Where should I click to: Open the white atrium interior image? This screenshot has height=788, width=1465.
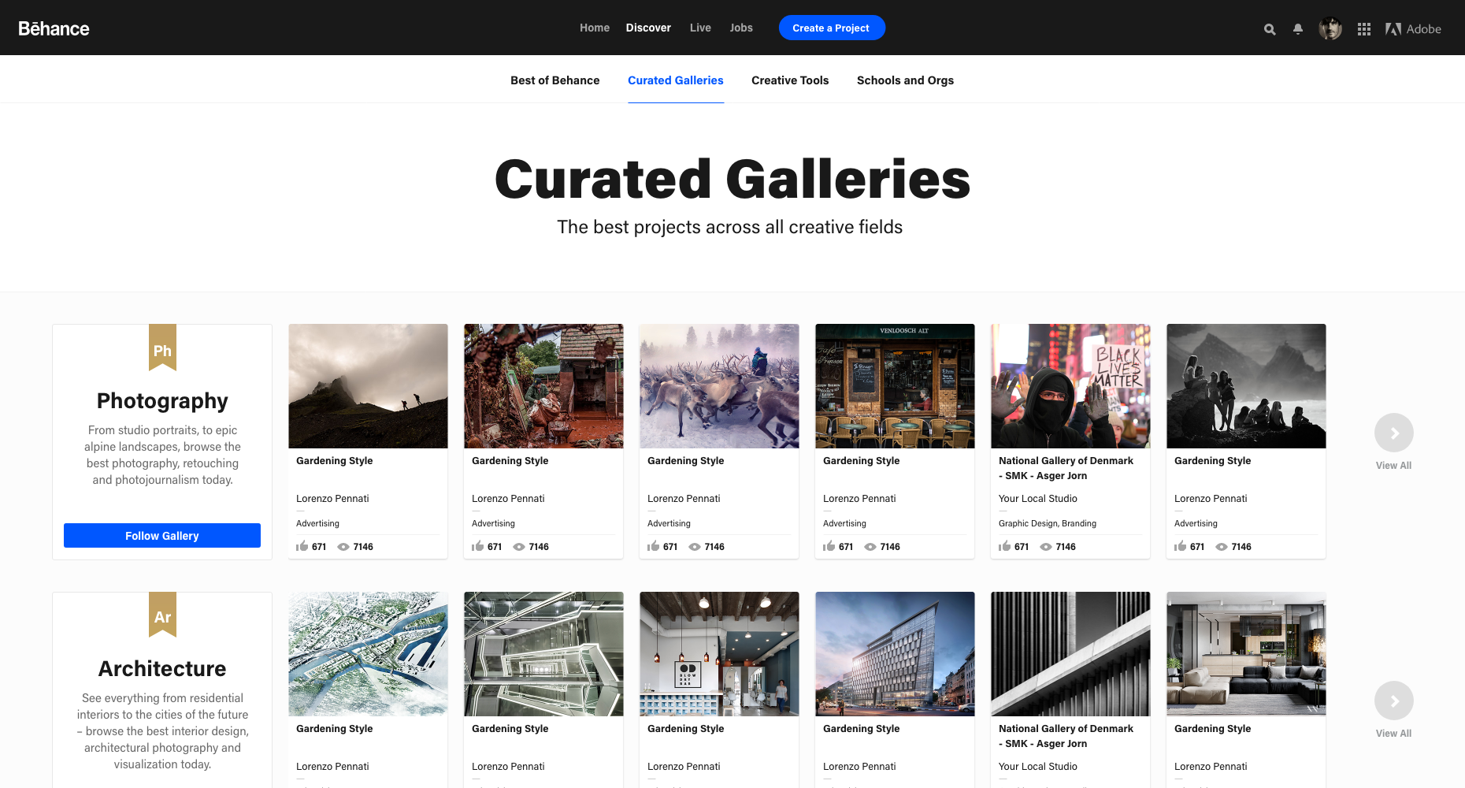click(x=543, y=654)
